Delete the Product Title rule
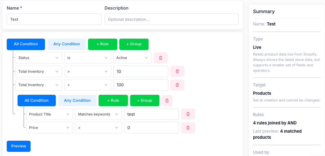 coord(188,114)
